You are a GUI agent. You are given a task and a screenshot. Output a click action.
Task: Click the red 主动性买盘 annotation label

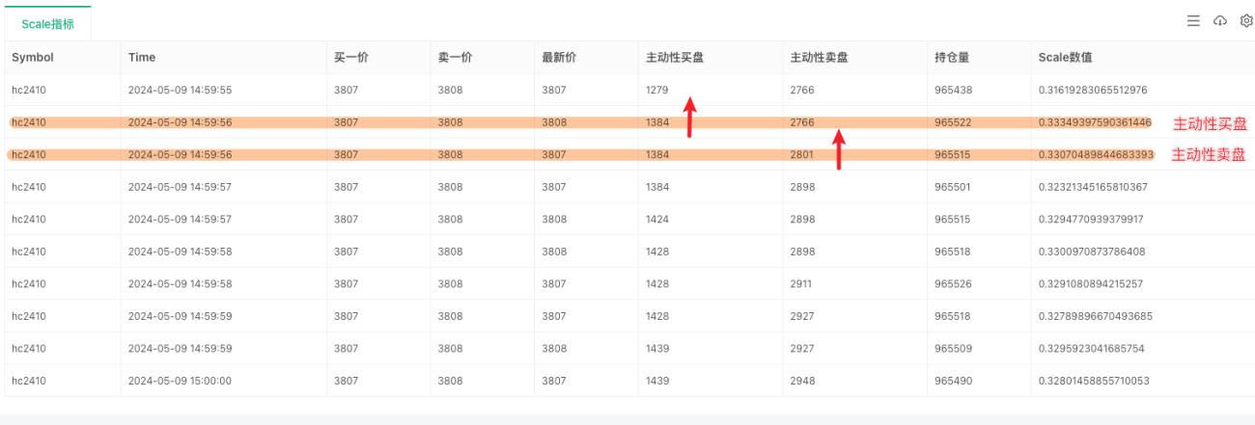[1209, 123]
